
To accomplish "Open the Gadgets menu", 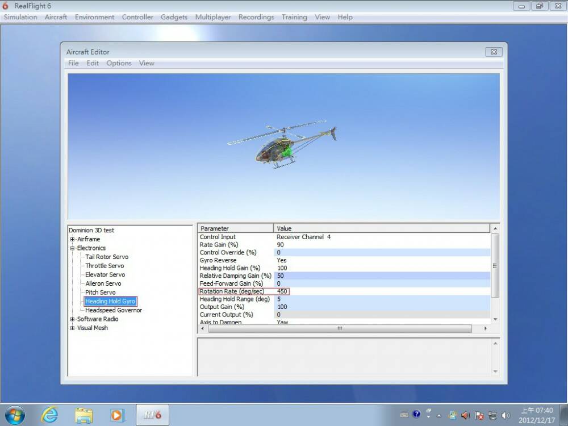I will 174,17.
